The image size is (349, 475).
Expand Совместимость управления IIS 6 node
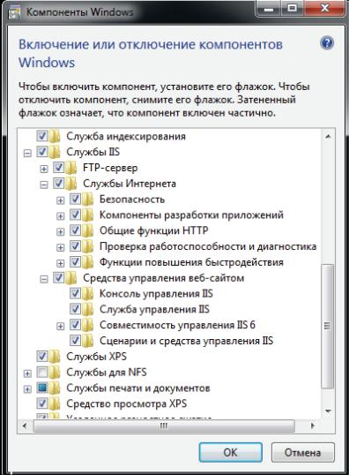point(61,327)
